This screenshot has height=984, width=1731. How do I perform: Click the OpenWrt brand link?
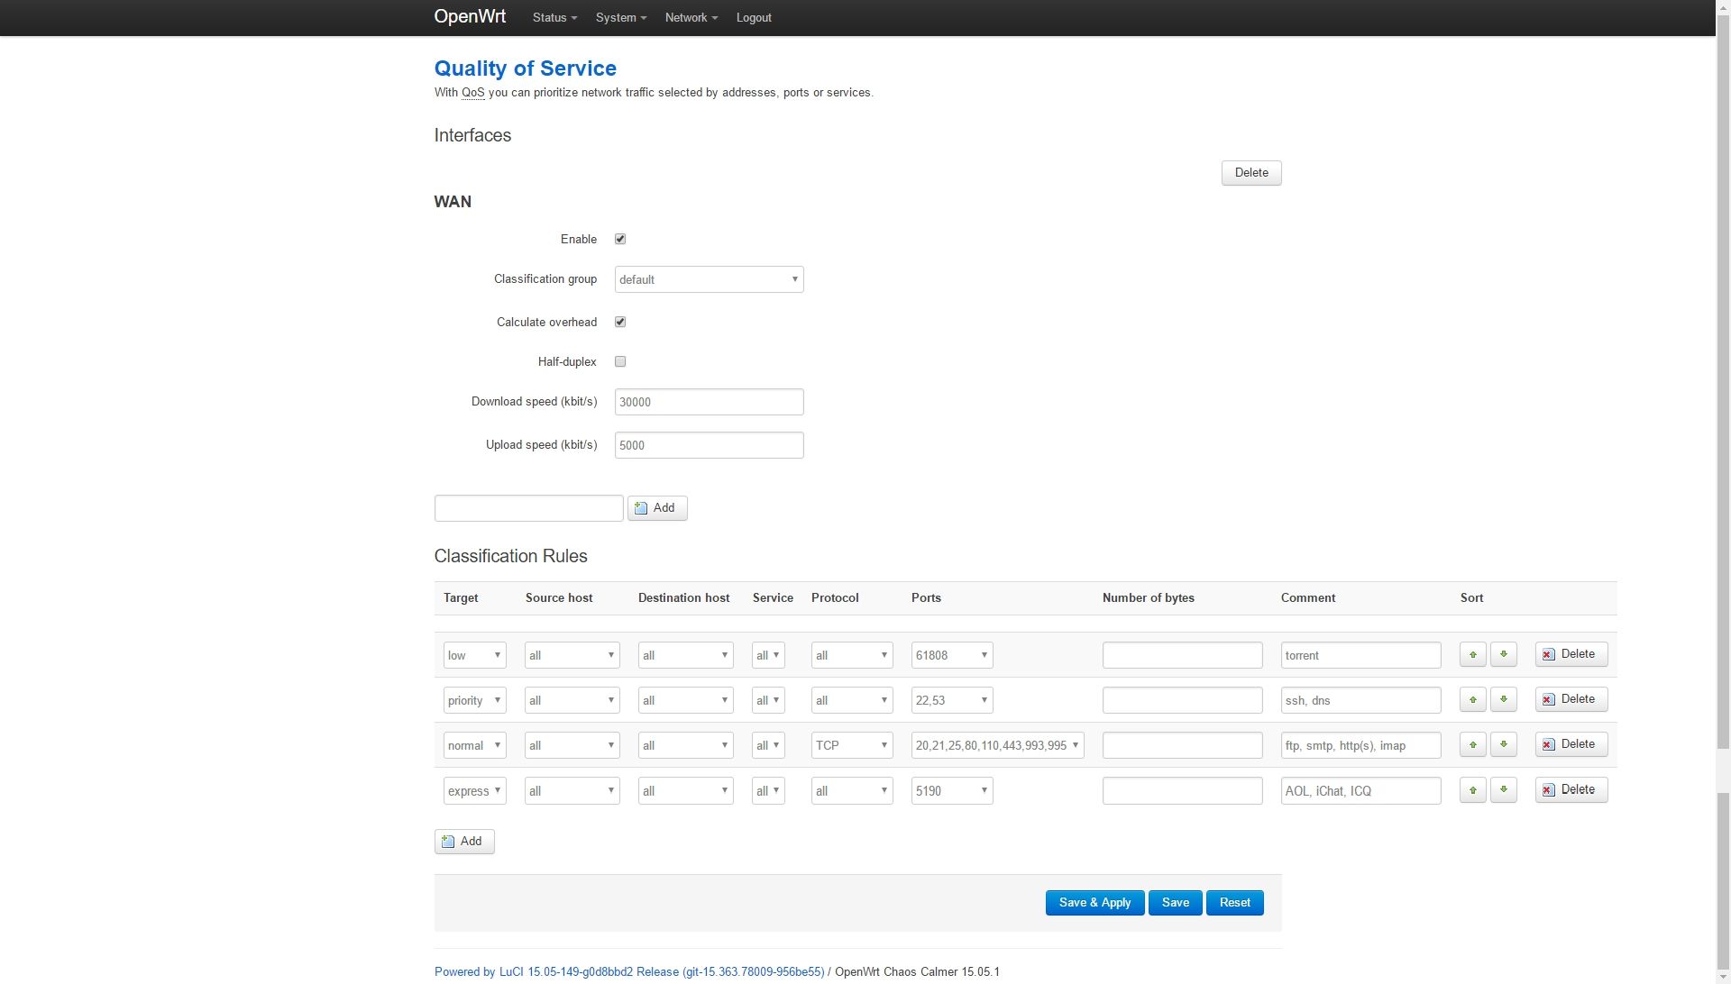click(x=470, y=17)
